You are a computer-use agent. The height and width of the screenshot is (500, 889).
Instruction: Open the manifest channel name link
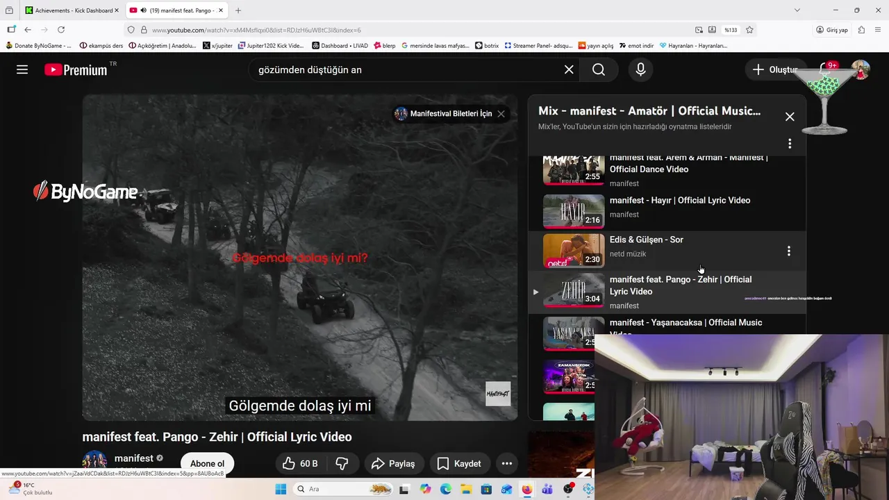[x=134, y=458]
